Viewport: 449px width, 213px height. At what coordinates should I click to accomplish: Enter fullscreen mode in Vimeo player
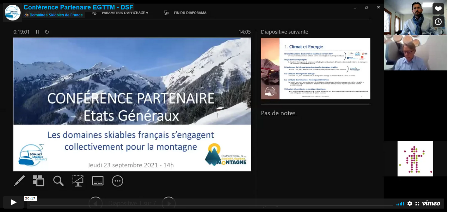(417, 204)
